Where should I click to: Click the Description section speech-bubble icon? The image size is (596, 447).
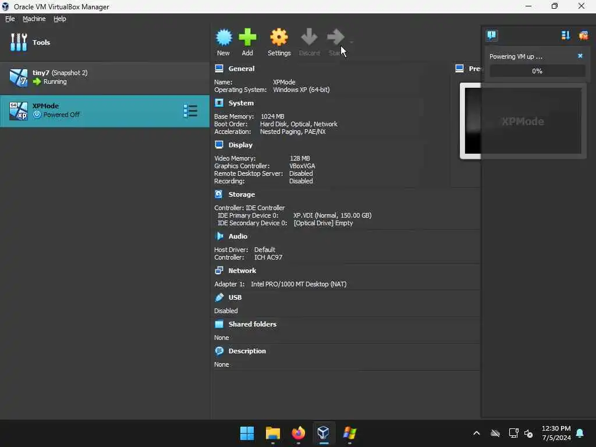click(219, 351)
